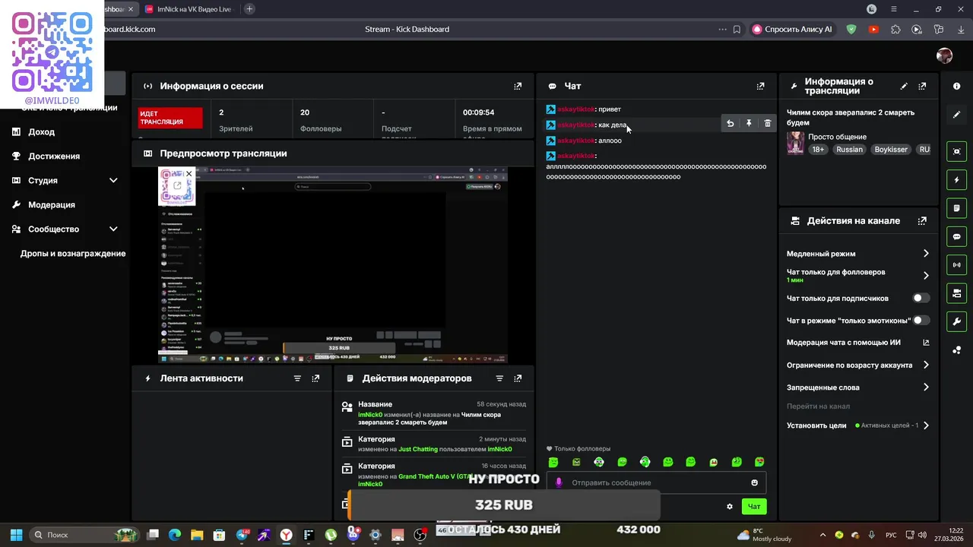The width and height of the screenshot is (973, 547).
Task: Edit stream info with pencil icon in panel header
Action: [904, 87]
